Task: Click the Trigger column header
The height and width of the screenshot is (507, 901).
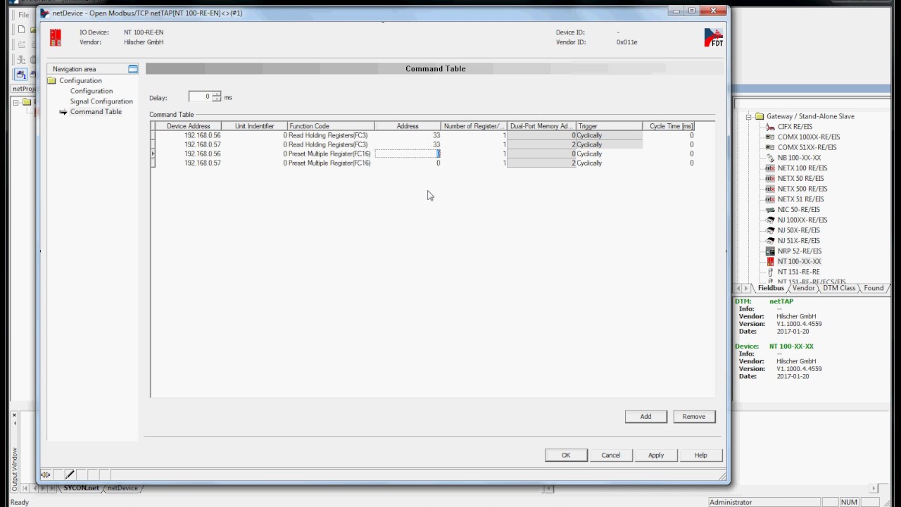Action: click(608, 126)
